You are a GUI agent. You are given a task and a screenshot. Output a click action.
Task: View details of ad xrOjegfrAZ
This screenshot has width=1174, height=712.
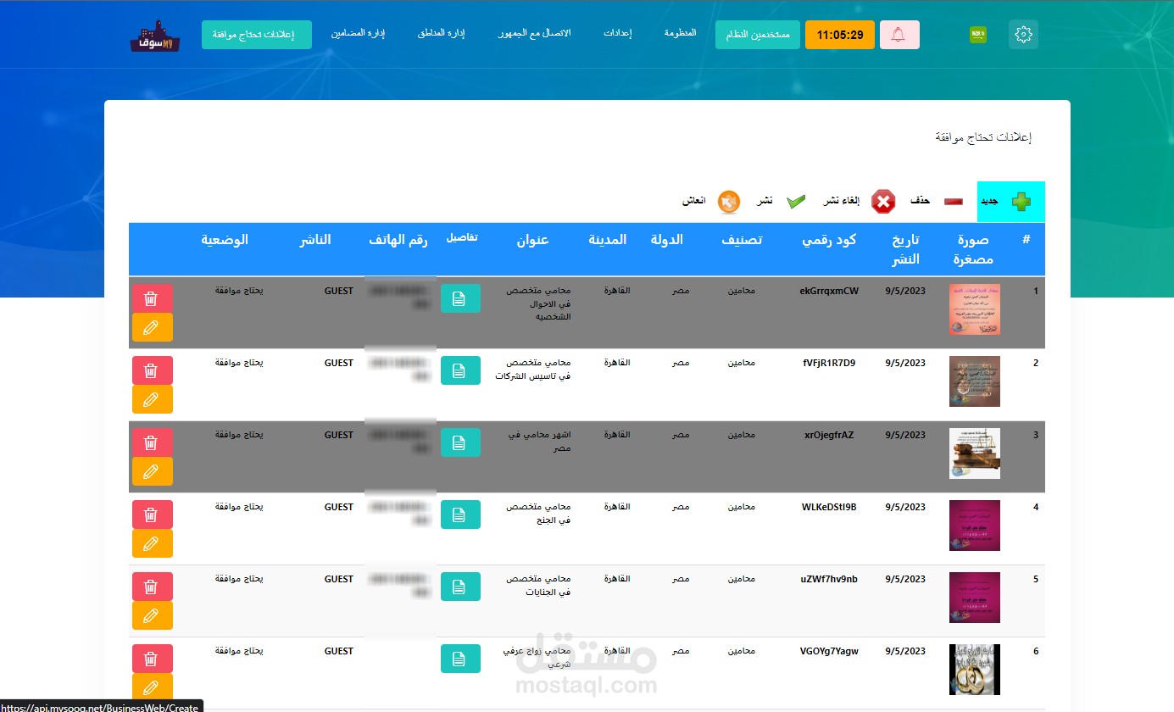(x=460, y=442)
